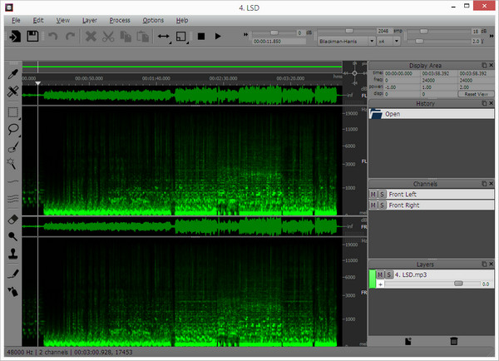The height and width of the screenshot is (361, 499).
Task: Click the Save disk icon in toolbar
Action: tap(32, 37)
